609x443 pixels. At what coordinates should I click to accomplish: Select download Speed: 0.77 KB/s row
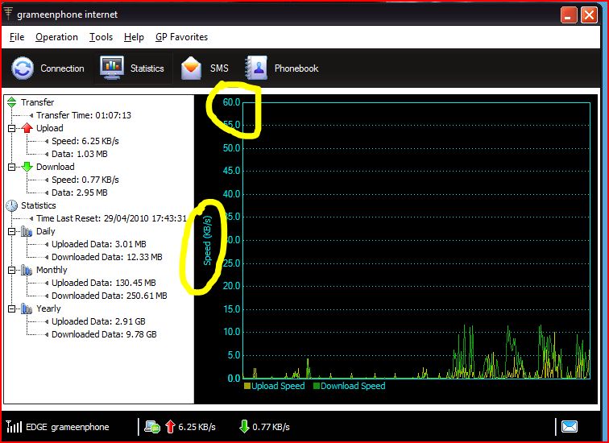click(x=85, y=180)
